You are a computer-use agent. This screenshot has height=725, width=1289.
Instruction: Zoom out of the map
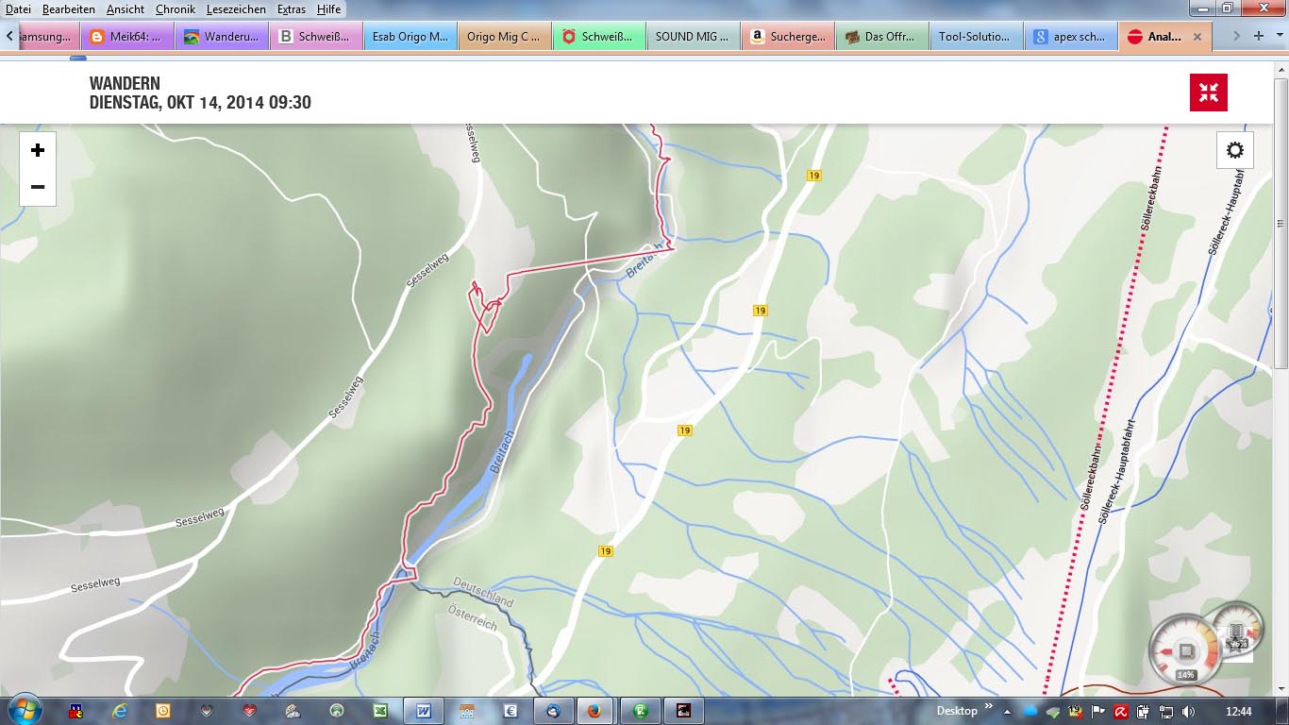pyautogui.click(x=38, y=187)
